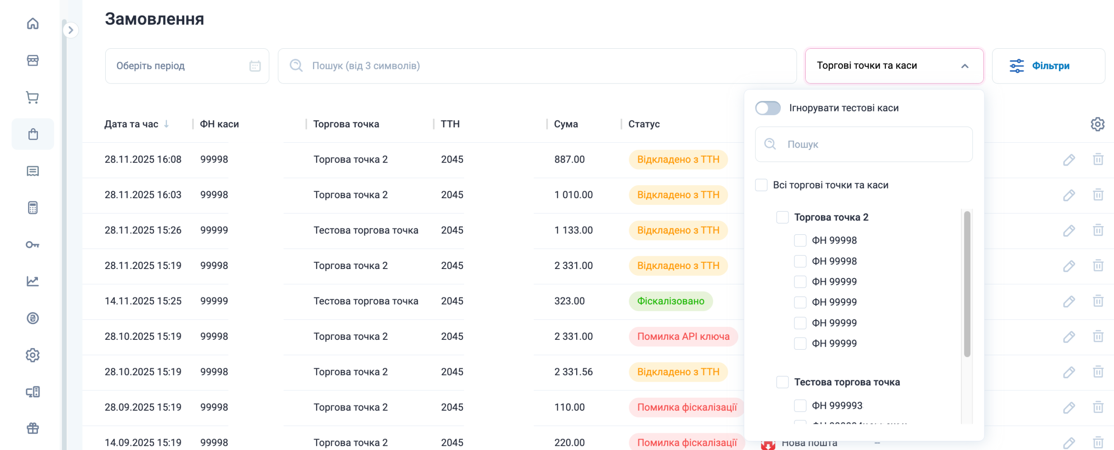Open the analytics chart sidebar icon
The image size is (1114, 450).
(33, 281)
